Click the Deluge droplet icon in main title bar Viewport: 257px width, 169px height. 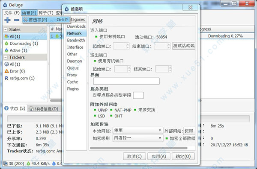click(x=5, y=5)
